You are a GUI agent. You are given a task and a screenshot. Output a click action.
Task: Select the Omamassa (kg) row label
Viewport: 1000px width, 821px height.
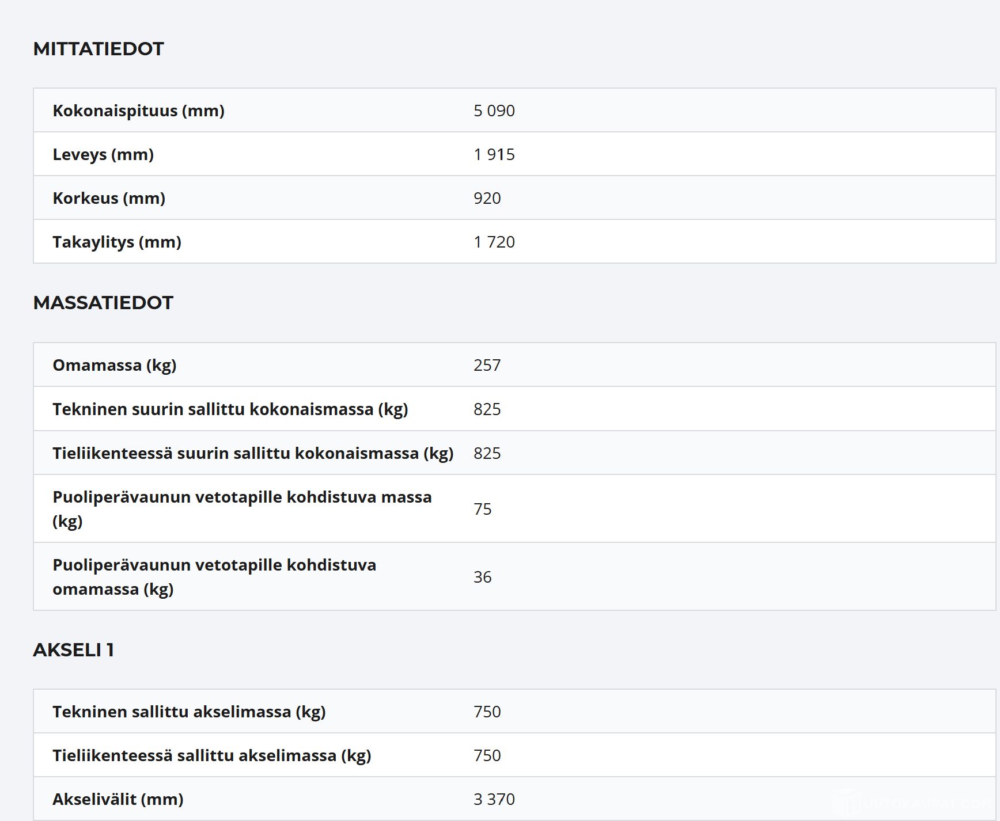click(x=114, y=365)
